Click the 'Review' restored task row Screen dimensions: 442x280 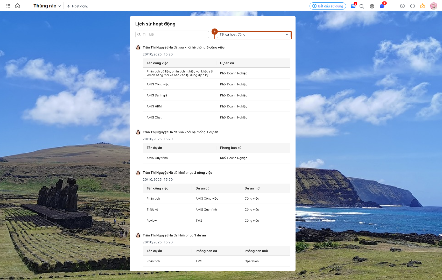point(216,221)
